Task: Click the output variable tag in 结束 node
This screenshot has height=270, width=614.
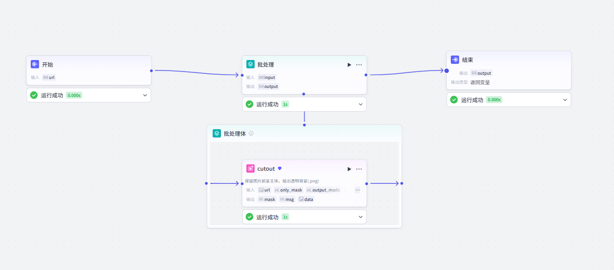Action: click(482, 73)
